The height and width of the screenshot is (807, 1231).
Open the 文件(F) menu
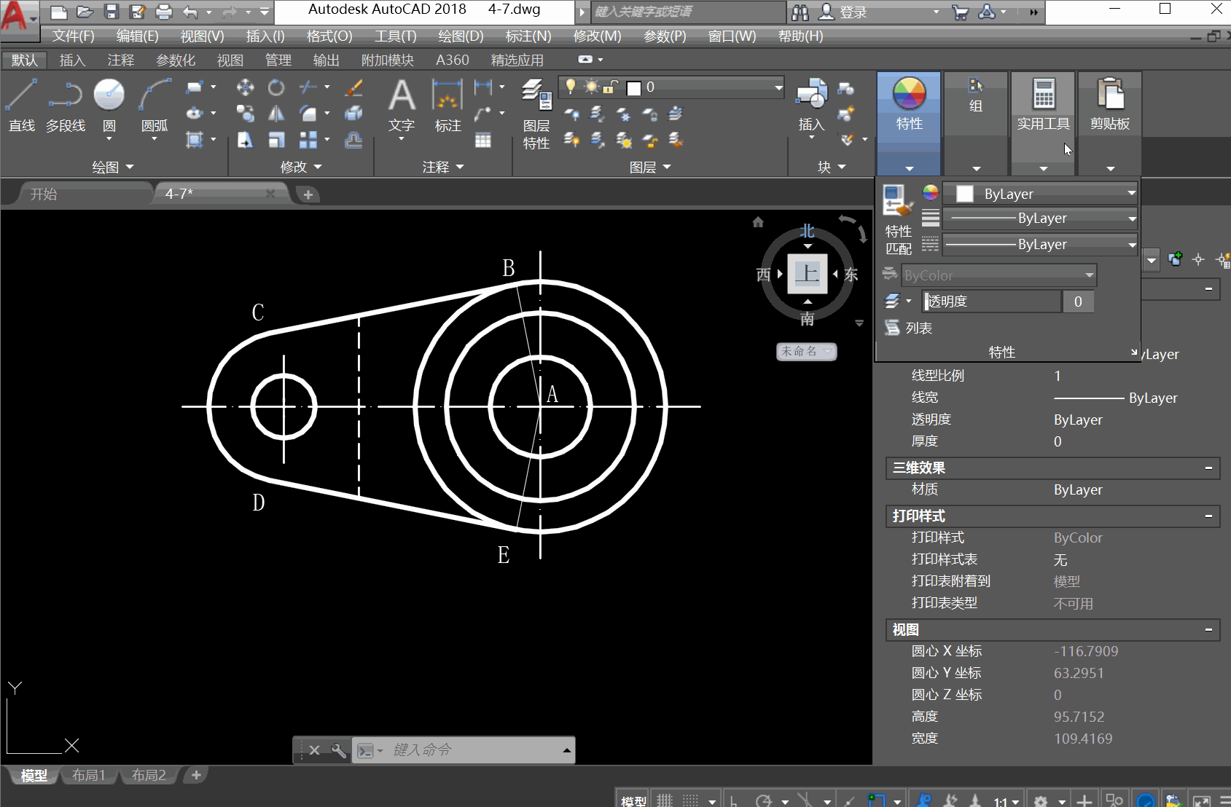[74, 36]
